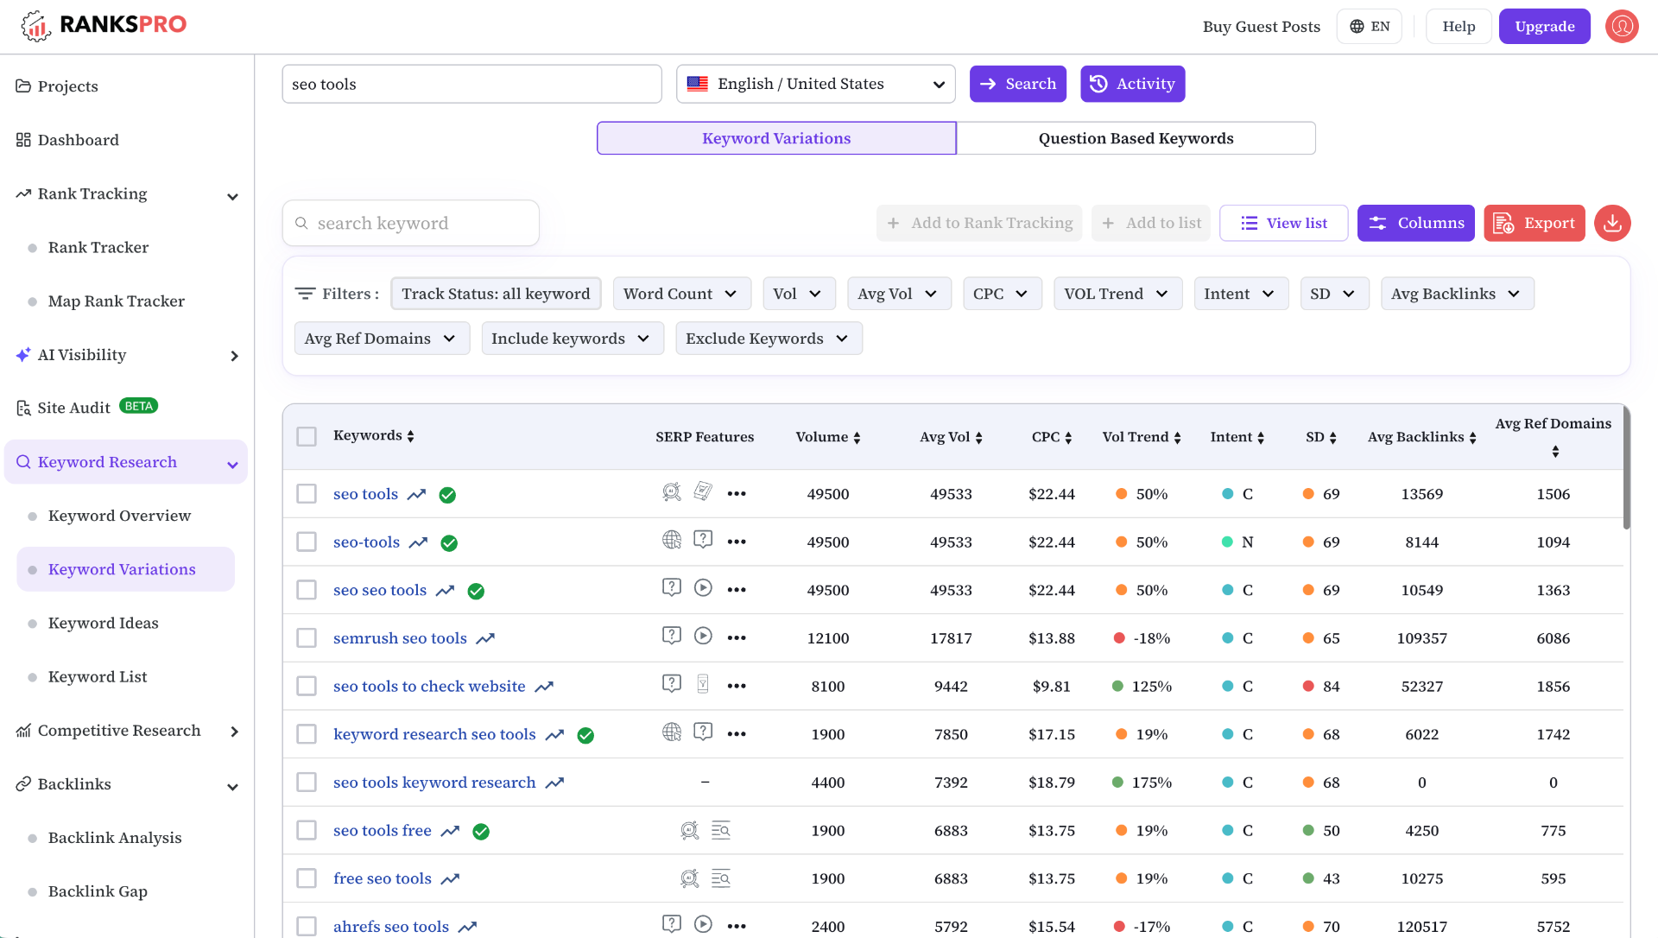
Task: Click orange SD dot in 'seo tools' row
Action: click(x=1308, y=494)
